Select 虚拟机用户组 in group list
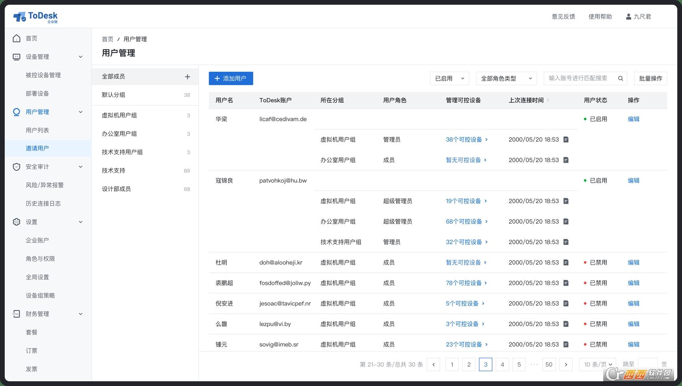Image resolution: width=682 pixels, height=386 pixels. click(145, 115)
